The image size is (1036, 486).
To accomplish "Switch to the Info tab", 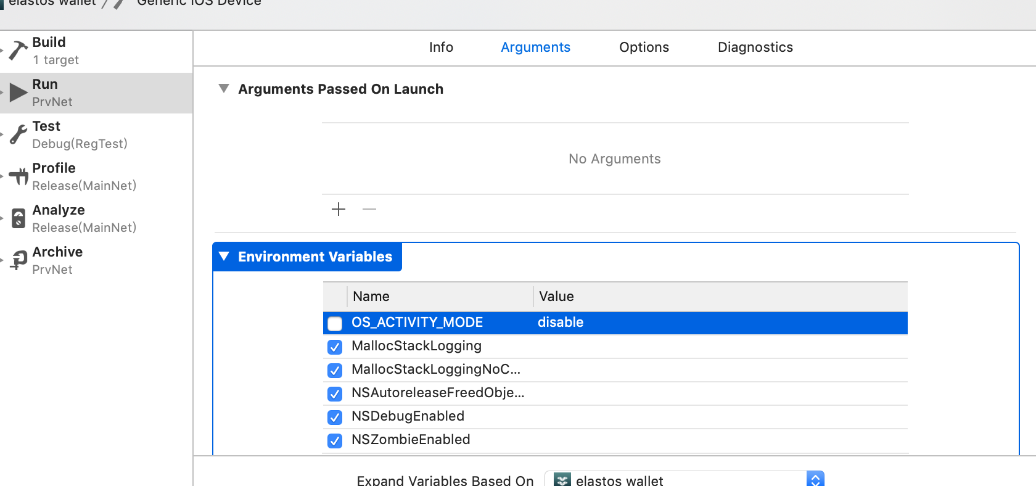I will 441,47.
